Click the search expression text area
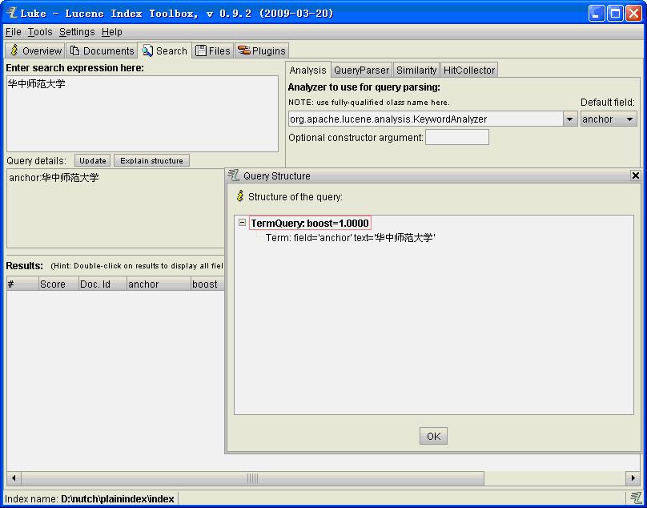The height and width of the screenshot is (508, 647). tap(143, 114)
